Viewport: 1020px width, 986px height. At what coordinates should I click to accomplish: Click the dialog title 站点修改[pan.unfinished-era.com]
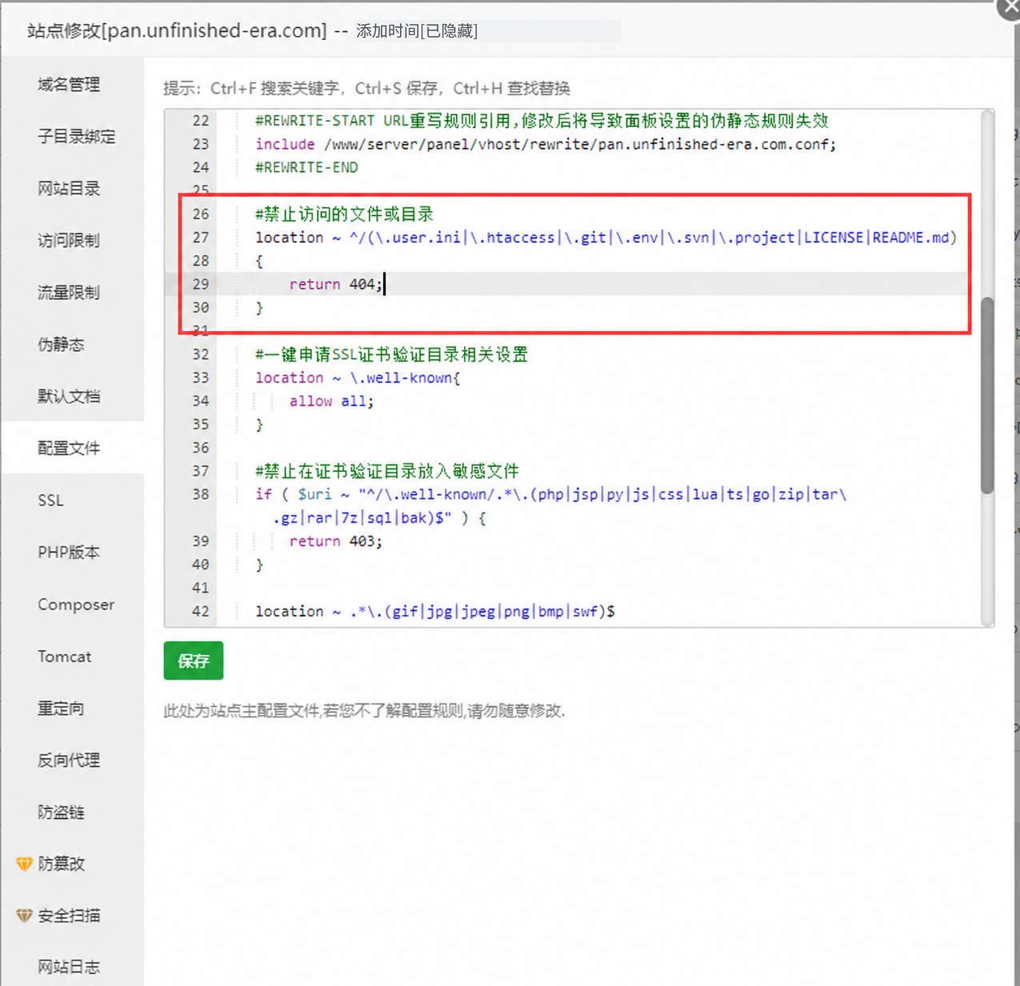coord(177,30)
